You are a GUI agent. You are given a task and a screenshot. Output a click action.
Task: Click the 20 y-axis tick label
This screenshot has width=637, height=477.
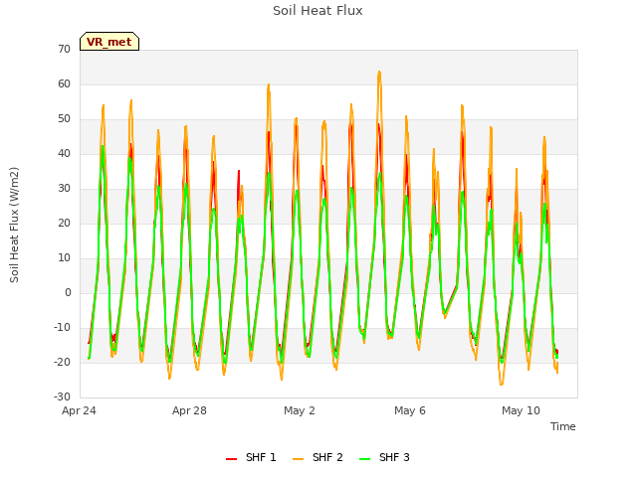point(64,223)
